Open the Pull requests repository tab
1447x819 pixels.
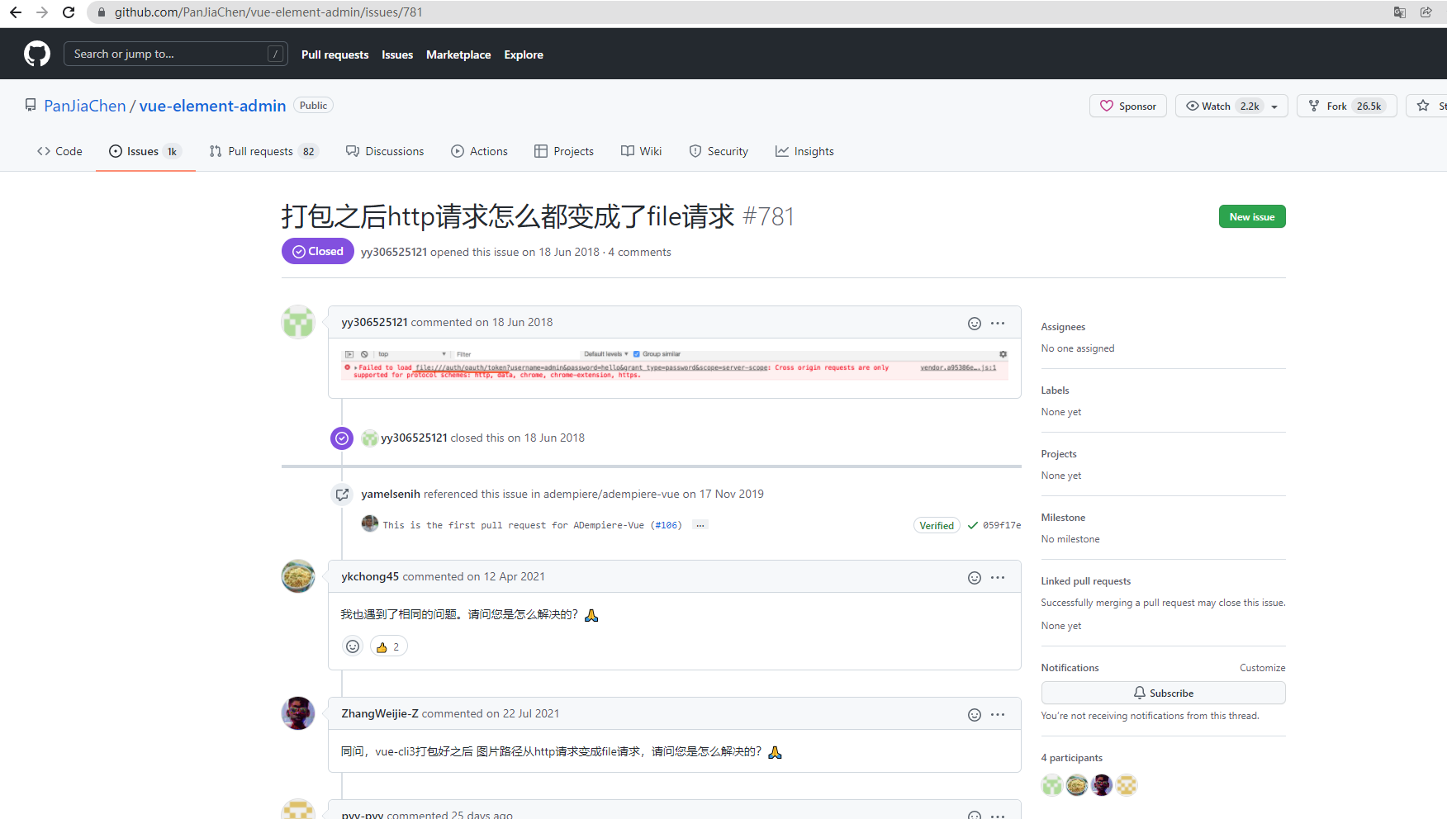point(263,151)
